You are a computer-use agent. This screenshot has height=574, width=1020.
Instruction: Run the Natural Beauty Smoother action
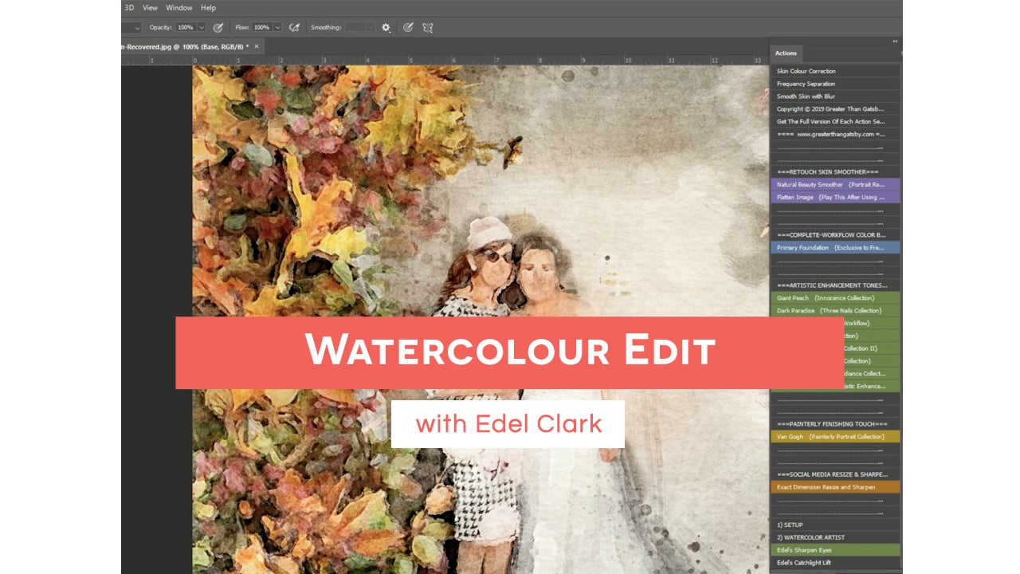[x=835, y=184]
